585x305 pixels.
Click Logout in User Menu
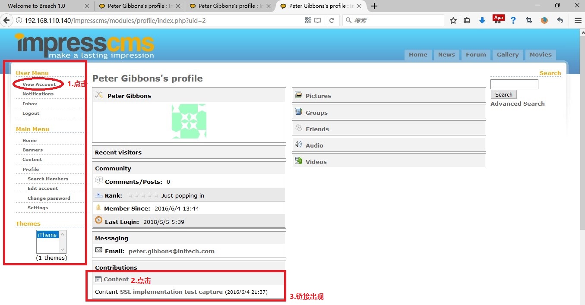click(x=31, y=113)
